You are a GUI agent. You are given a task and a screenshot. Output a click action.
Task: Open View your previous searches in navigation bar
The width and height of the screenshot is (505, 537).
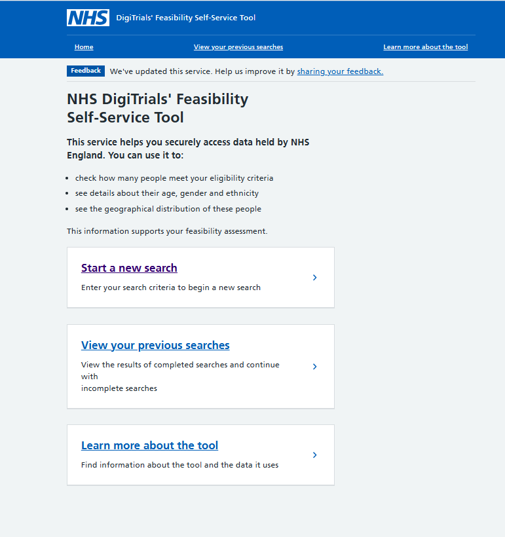(x=238, y=47)
